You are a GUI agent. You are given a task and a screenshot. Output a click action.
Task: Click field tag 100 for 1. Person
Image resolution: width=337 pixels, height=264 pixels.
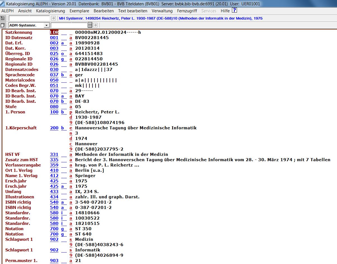point(54,112)
